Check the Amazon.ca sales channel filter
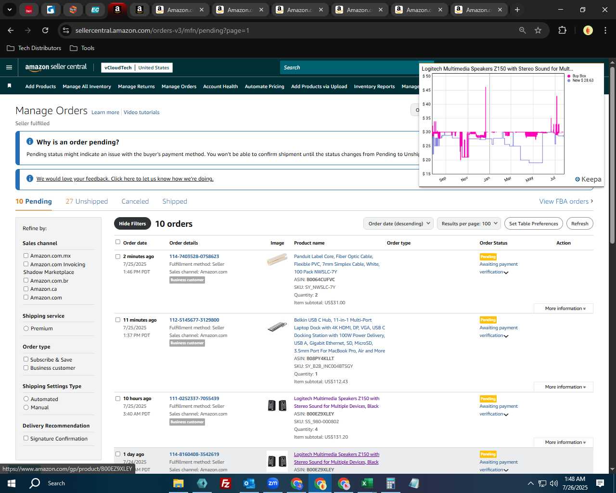 click(x=26, y=289)
